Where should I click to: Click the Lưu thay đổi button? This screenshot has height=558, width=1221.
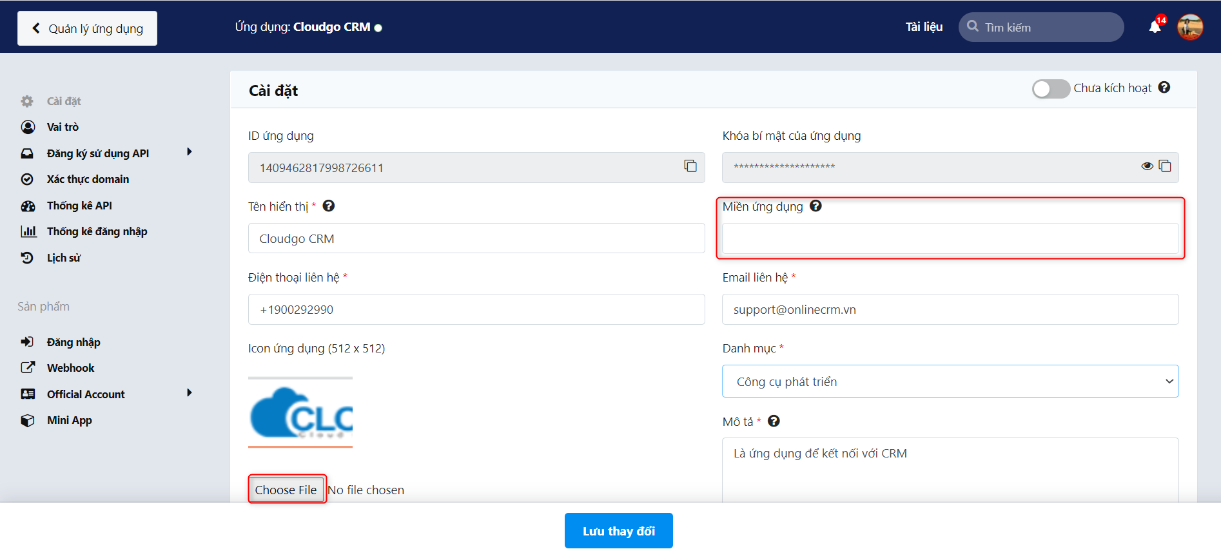pyautogui.click(x=618, y=531)
